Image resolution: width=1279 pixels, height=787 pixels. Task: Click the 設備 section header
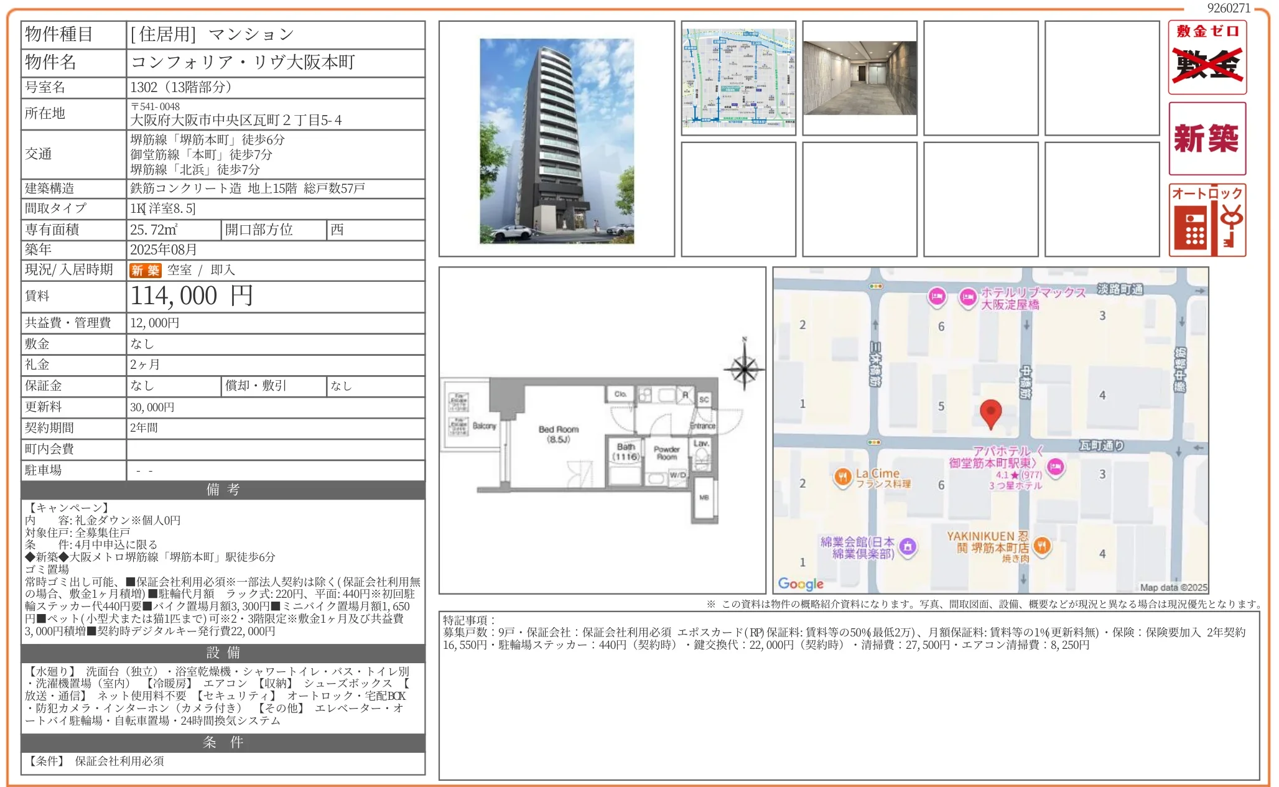tap(223, 652)
